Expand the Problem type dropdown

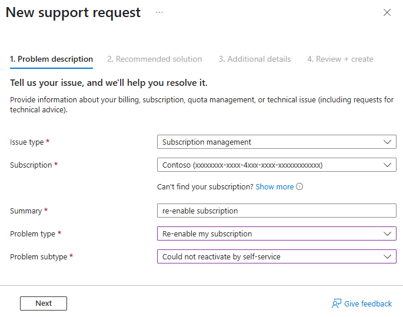point(387,233)
